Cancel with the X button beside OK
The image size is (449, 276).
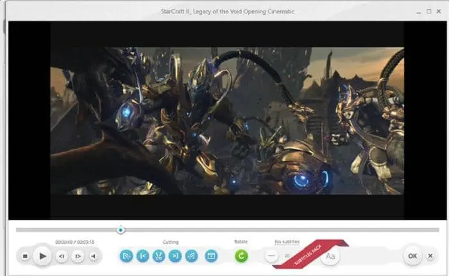tap(430, 256)
